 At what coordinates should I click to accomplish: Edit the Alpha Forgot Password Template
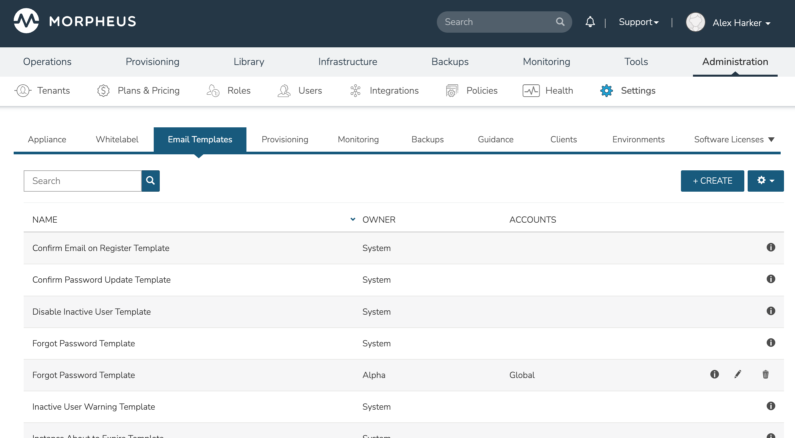(738, 374)
